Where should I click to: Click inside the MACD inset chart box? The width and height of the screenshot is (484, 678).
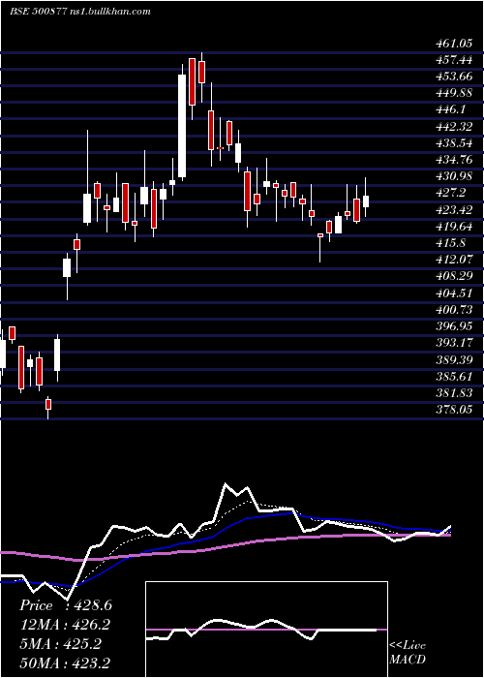(266, 630)
